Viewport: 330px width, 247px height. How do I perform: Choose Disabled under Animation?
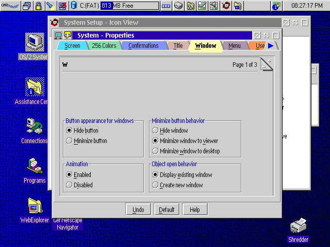[69, 185]
